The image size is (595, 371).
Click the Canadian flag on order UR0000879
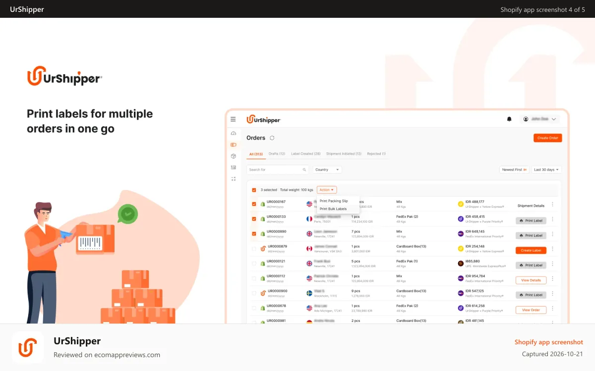[309, 248]
